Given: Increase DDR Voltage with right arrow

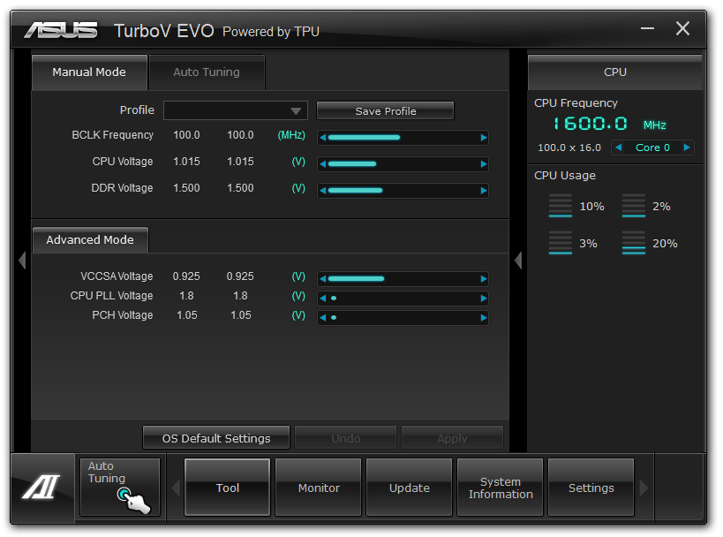Looking at the screenshot, I should [484, 191].
